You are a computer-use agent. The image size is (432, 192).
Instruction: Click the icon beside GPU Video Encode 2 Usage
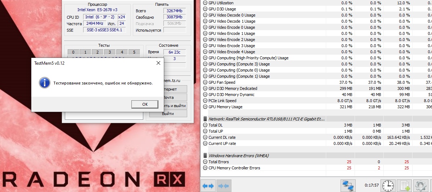(205, 40)
